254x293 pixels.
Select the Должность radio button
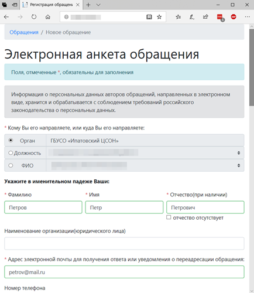11,153
